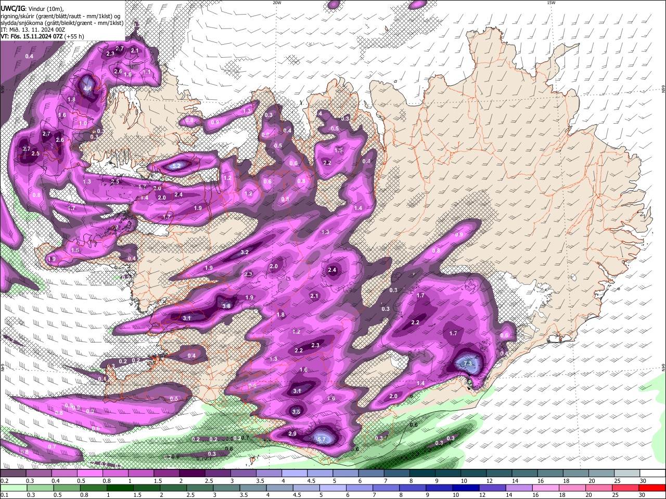Image resolution: width=666 pixels, height=499 pixels.
Task: Click the 4.4 value in the northwest snow cell
Action: 87,89
